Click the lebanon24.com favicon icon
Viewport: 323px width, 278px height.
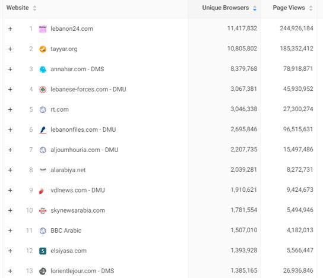pos(43,29)
